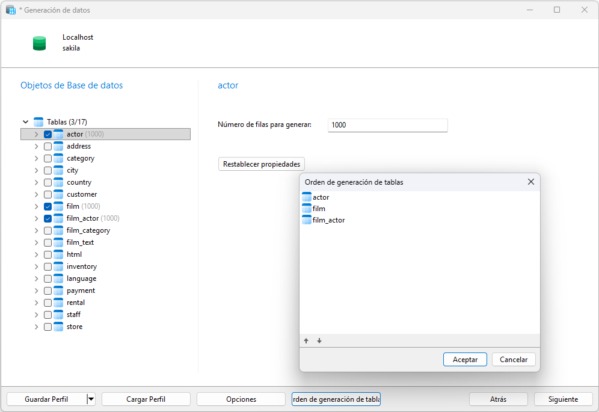Click the inventory table icon

tap(58, 266)
